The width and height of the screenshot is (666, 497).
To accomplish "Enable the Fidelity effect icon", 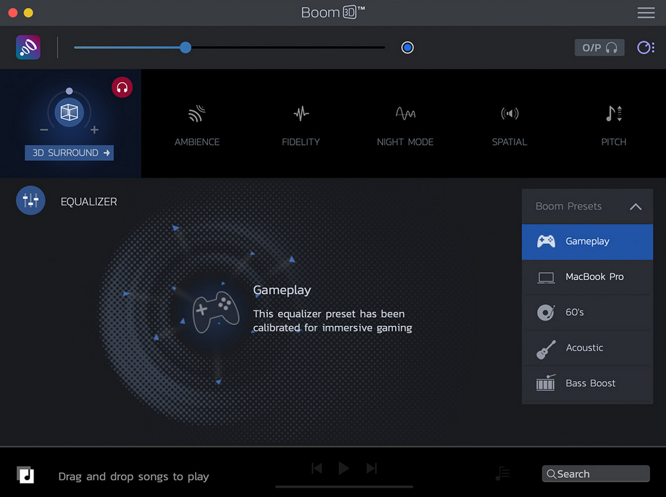I will [x=301, y=114].
